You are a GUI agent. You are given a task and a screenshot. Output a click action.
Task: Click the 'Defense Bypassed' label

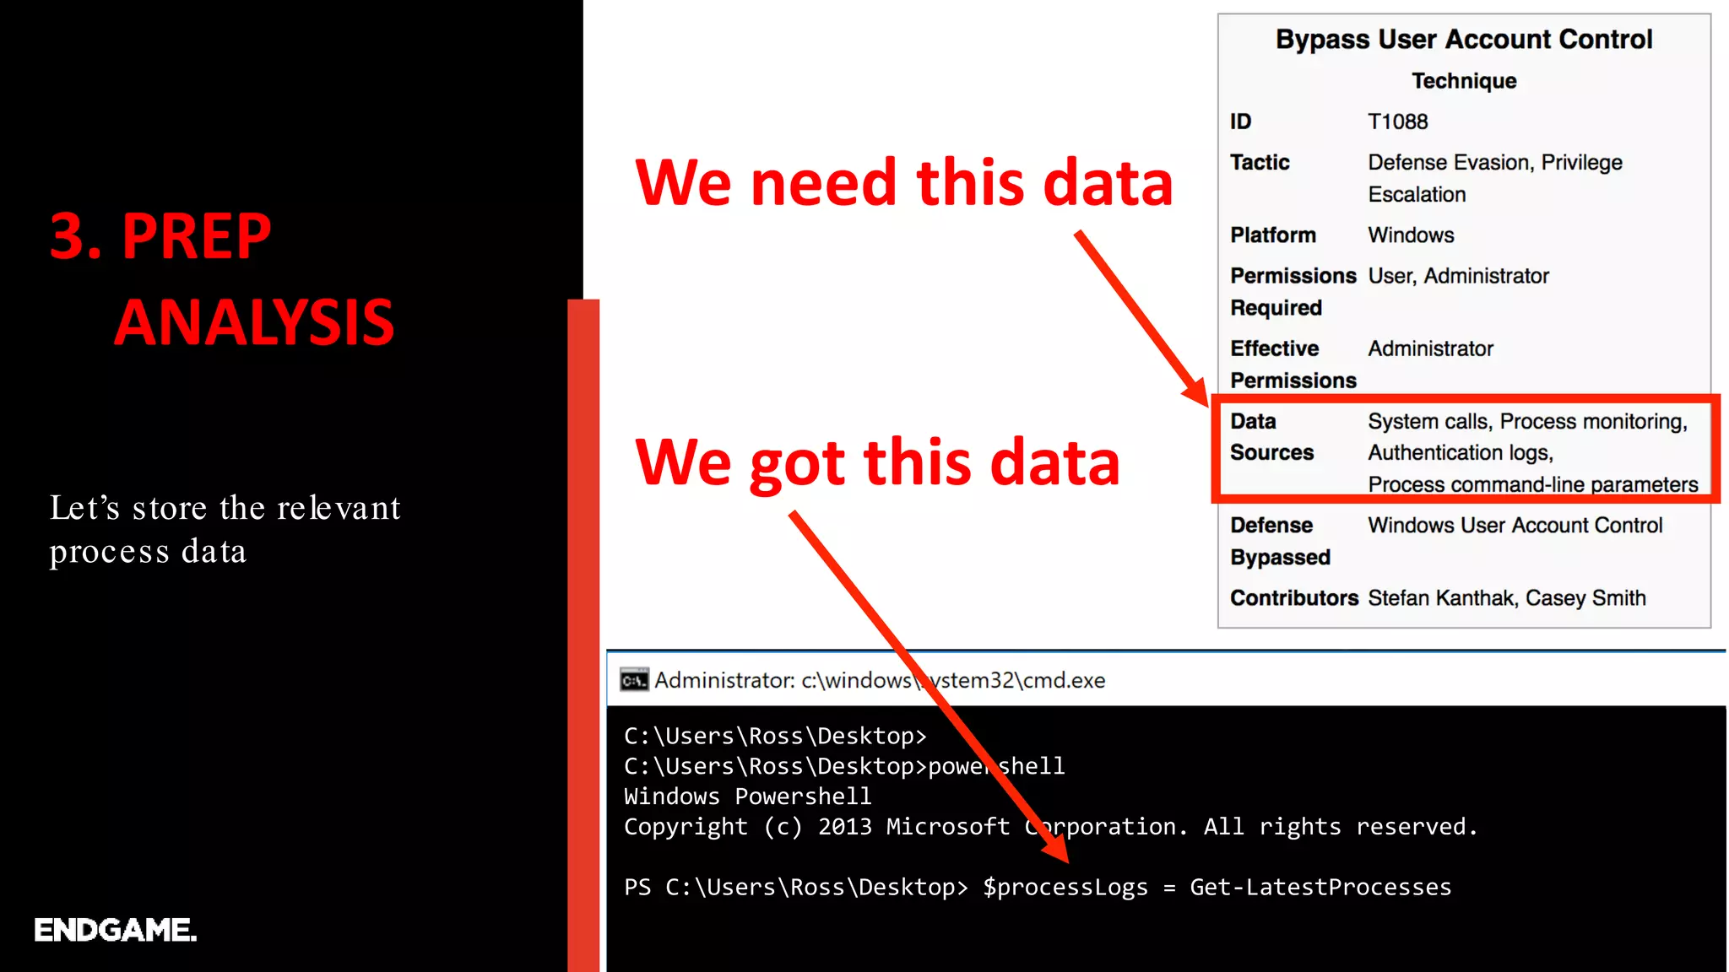point(1280,541)
